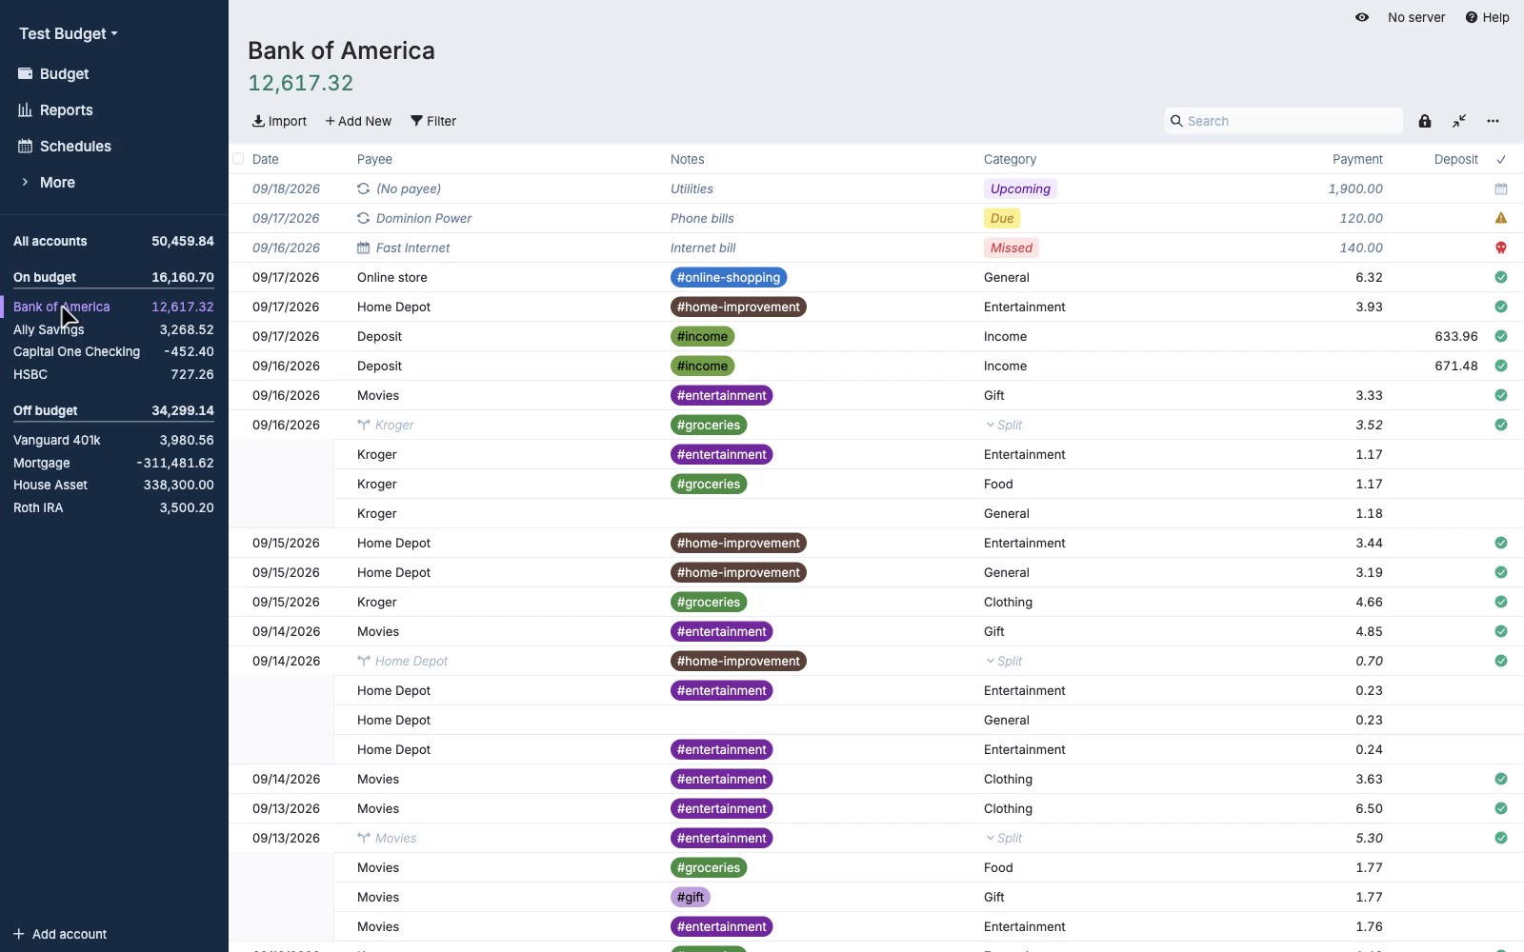The image size is (1524, 952).
Task: Focus the Search transactions field
Action: click(1283, 121)
